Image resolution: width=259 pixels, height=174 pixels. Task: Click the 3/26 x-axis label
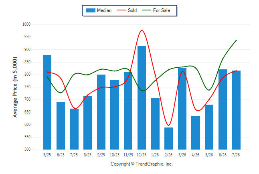click(182, 155)
